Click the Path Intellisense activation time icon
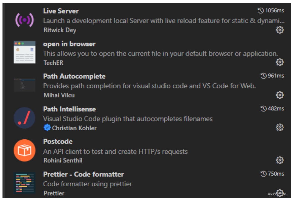This screenshot has height=198, width=291. [x=264, y=108]
